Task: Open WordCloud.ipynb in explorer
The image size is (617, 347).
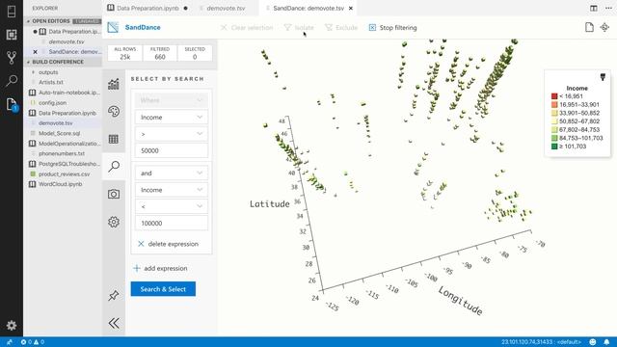Action: click(60, 184)
